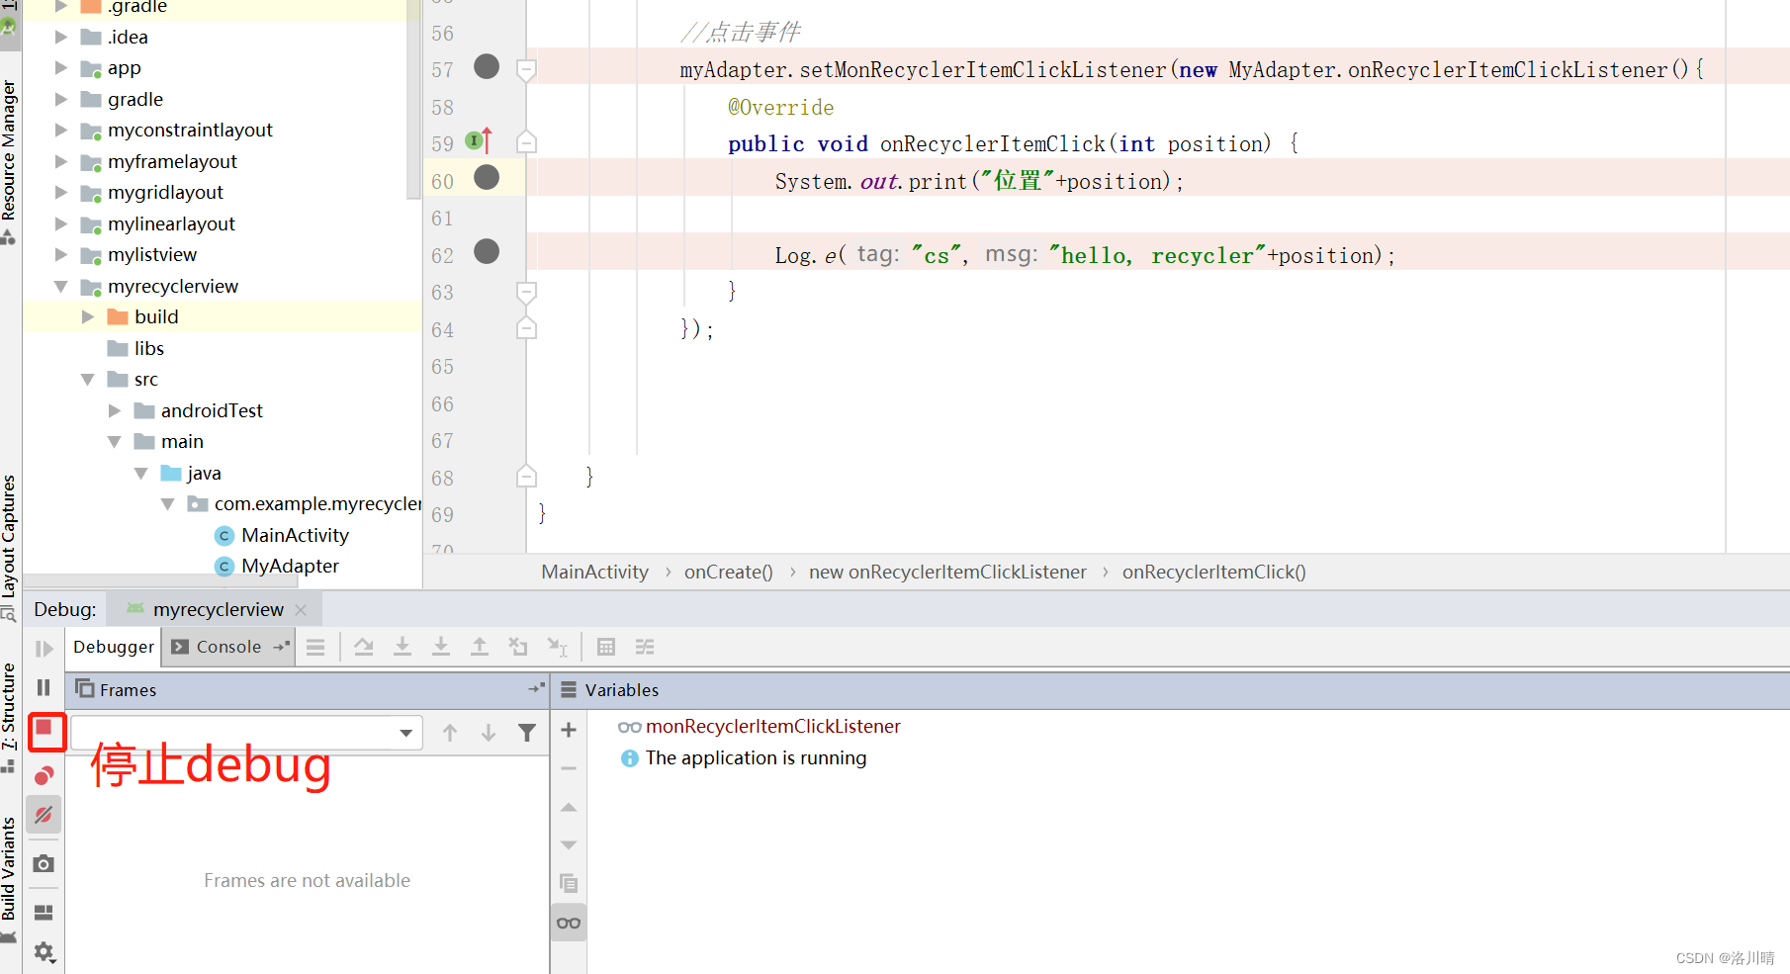Expand the myconstraintlayout module
Image resolution: width=1790 pixels, height=974 pixels.
point(61,130)
